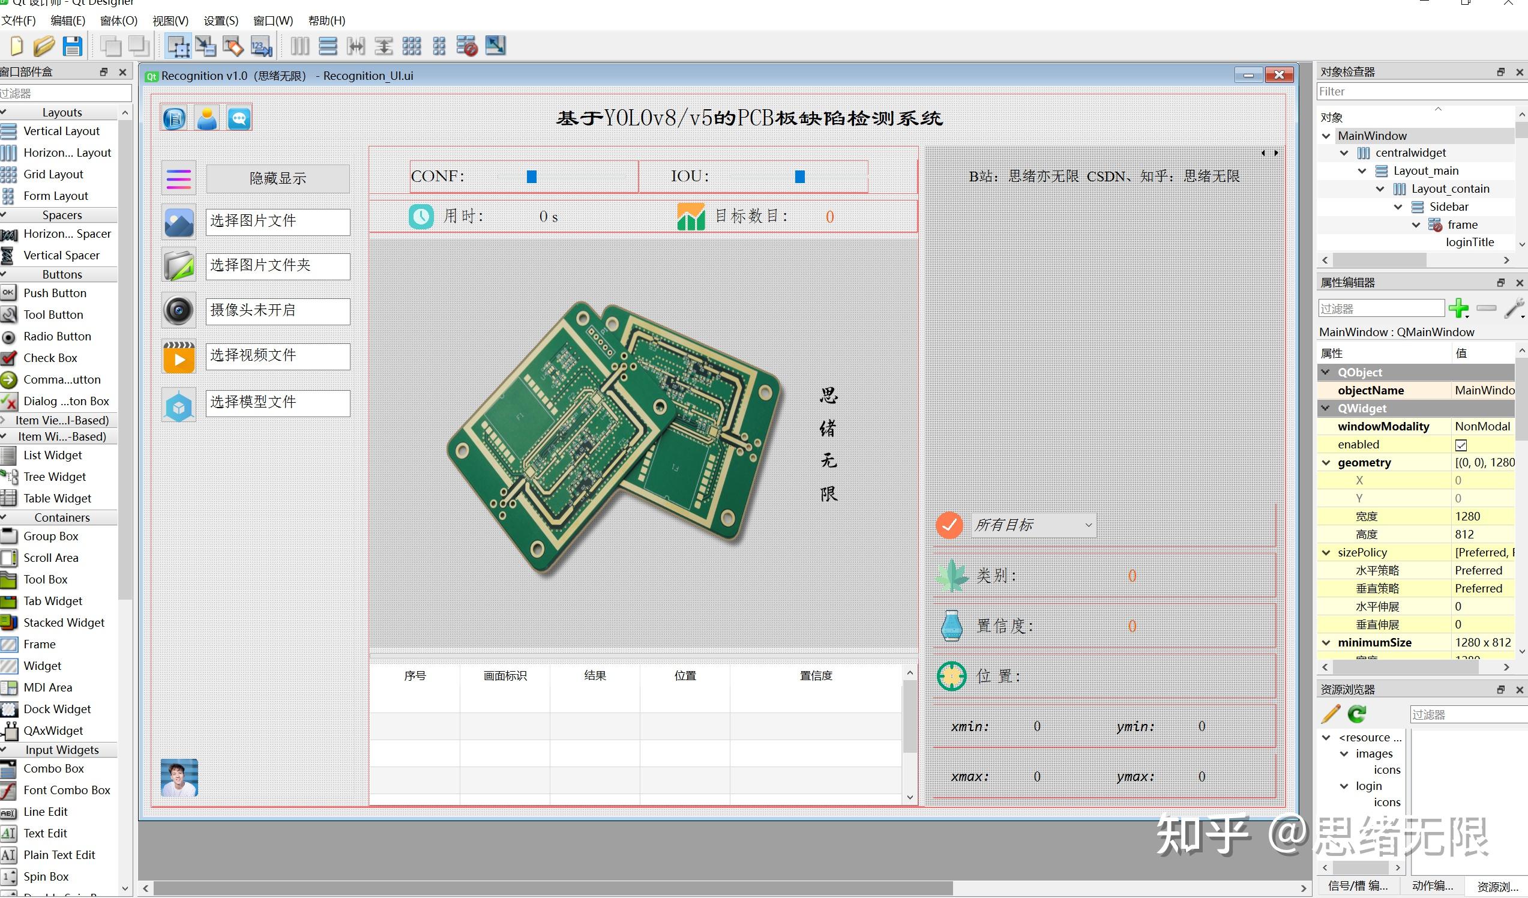Expand the minimumSize section in properties
The image size is (1528, 898).
coord(1329,642)
